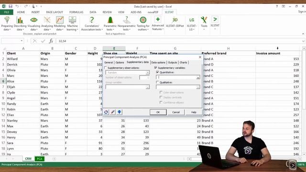Switch to Options tab in PCA dialog
The width and height of the screenshot is (306, 172).
tap(120, 63)
